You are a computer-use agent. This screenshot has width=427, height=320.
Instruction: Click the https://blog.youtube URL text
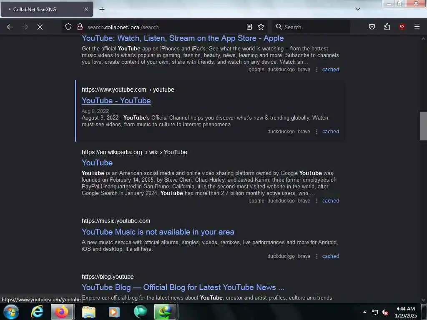pyautogui.click(x=108, y=277)
